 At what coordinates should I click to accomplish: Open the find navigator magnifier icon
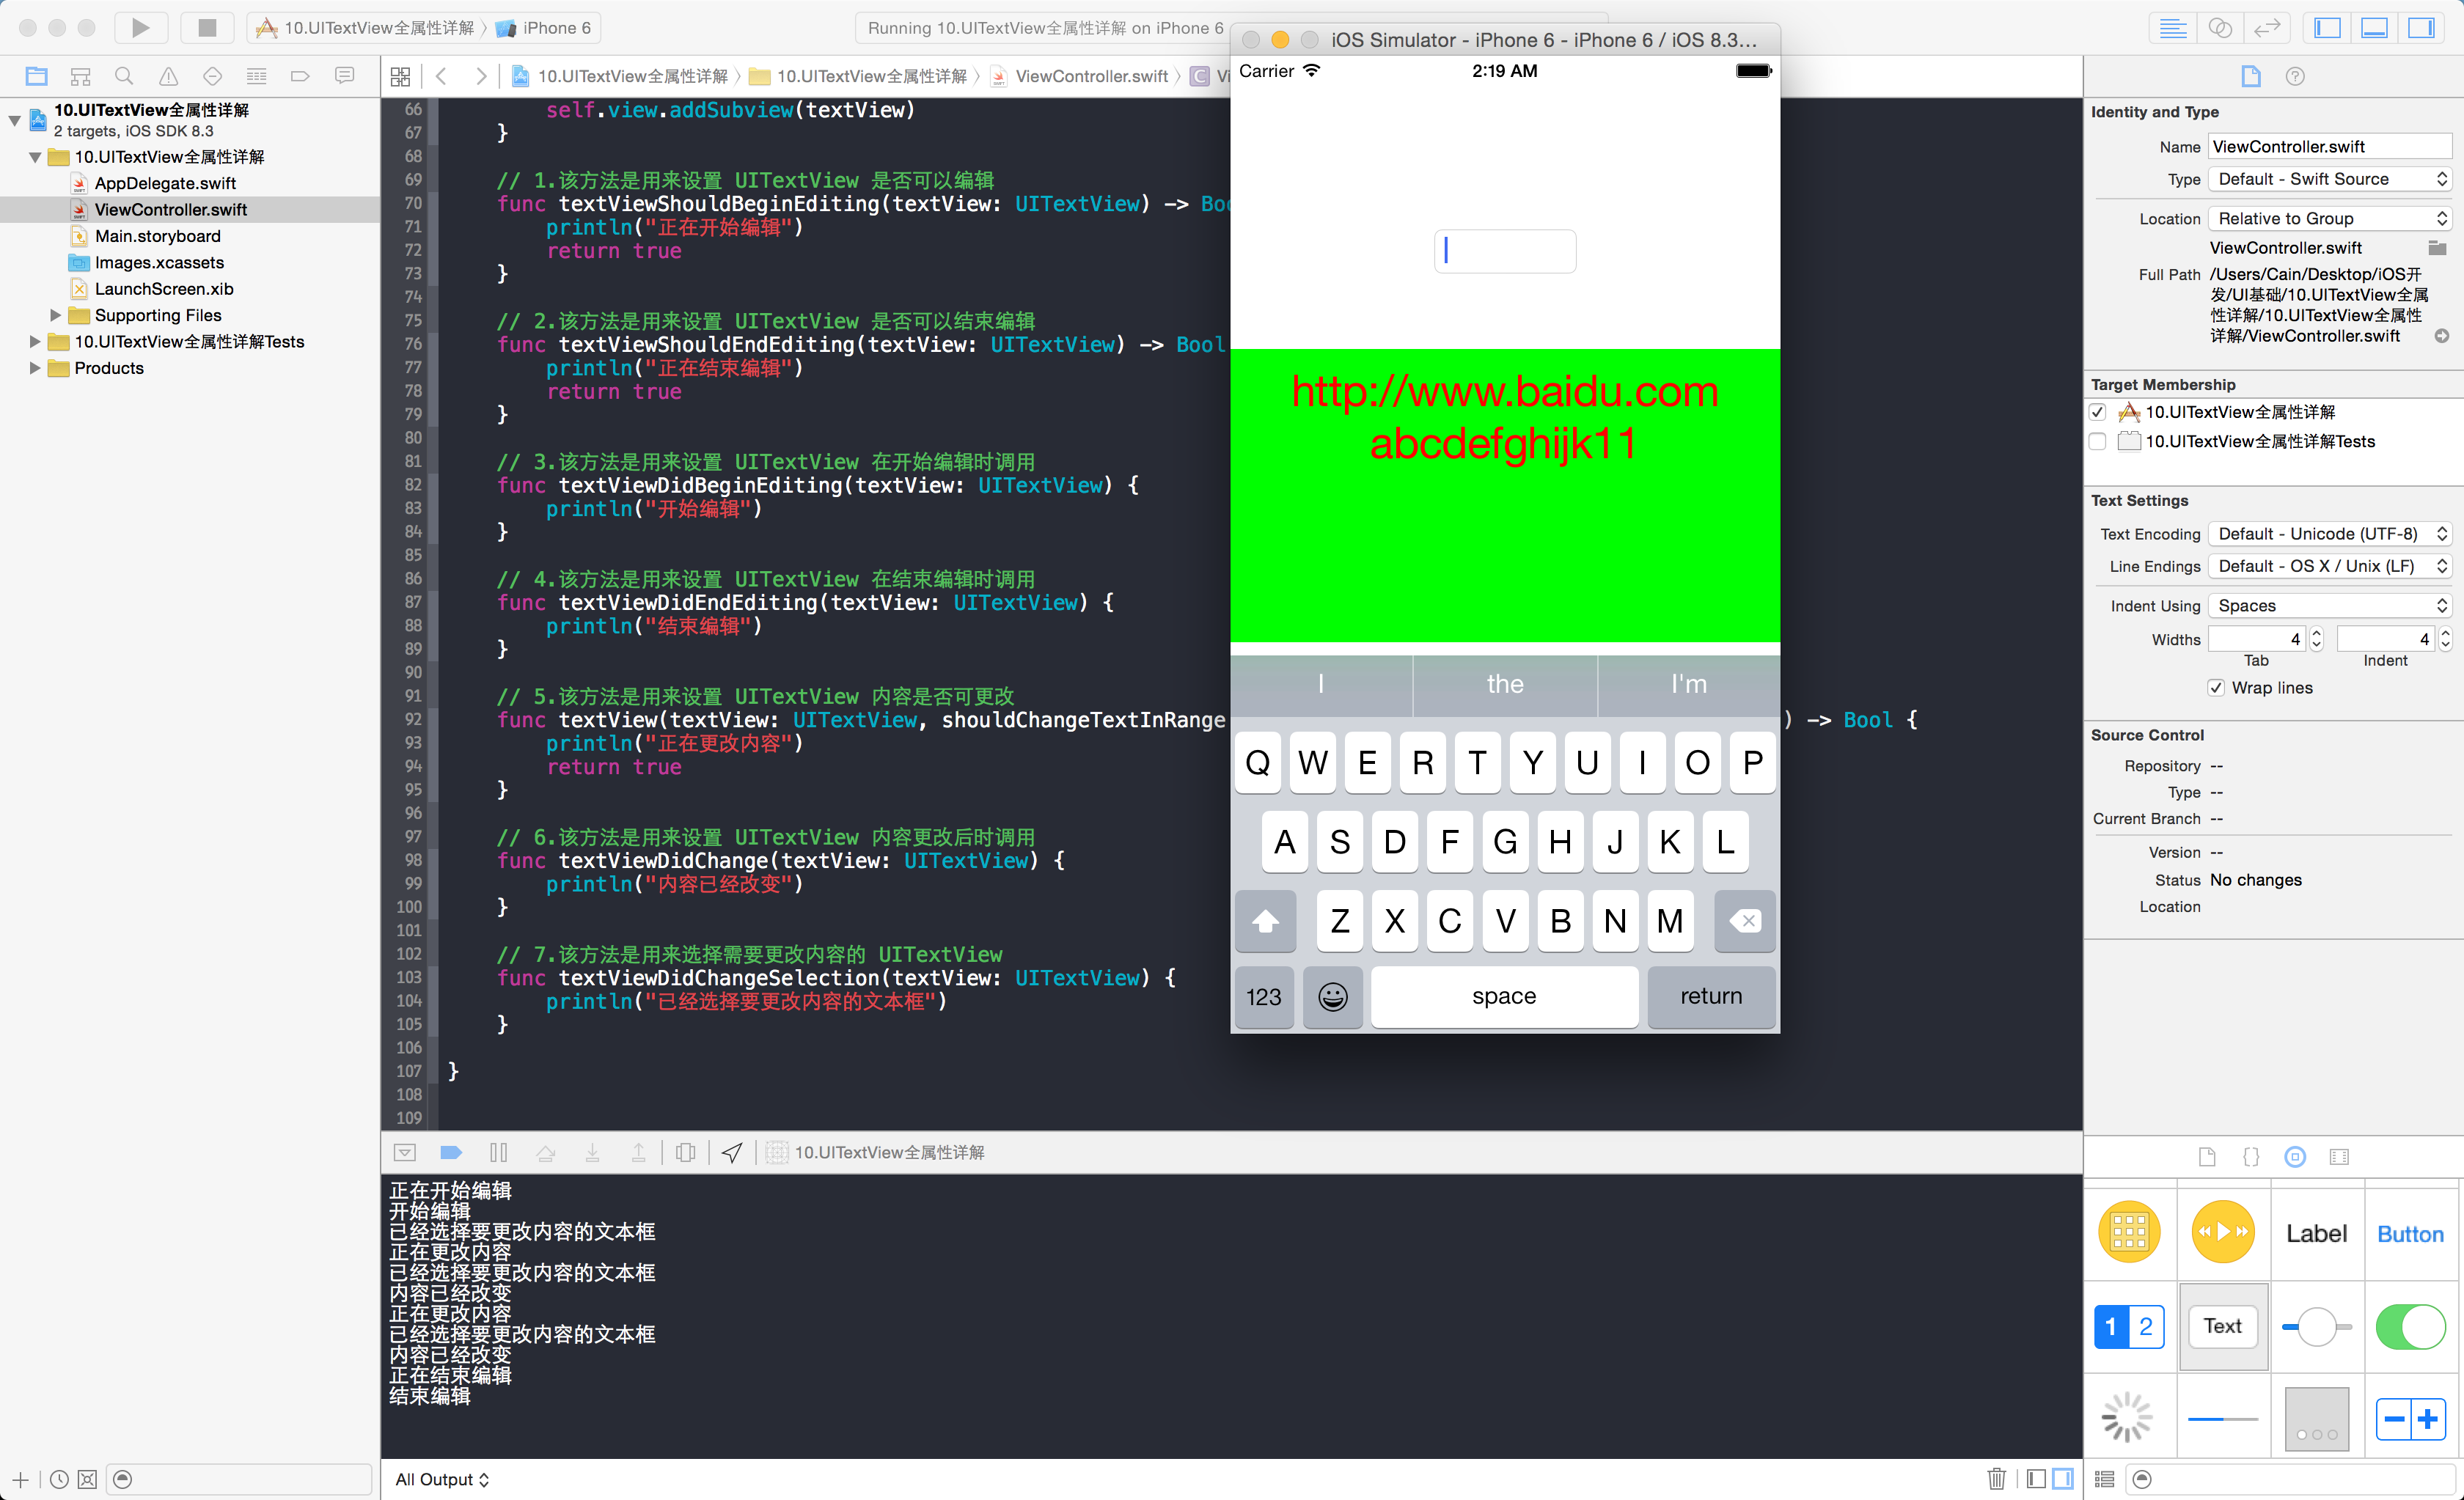point(124,76)
